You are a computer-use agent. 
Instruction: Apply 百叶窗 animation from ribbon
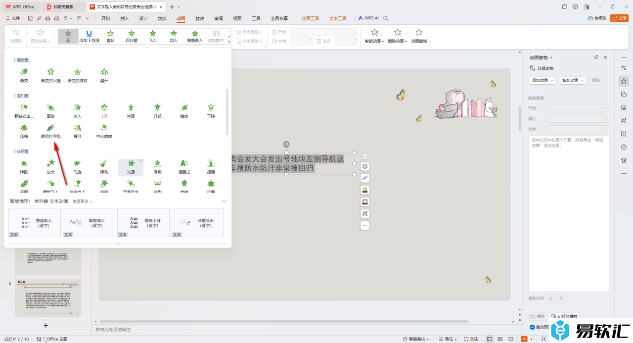[131, 36]
